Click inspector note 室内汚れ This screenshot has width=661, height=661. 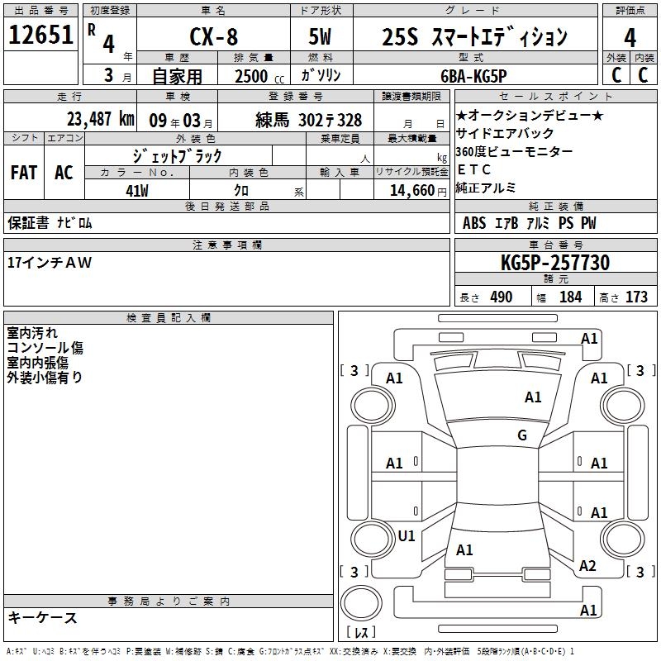point(32,333)
